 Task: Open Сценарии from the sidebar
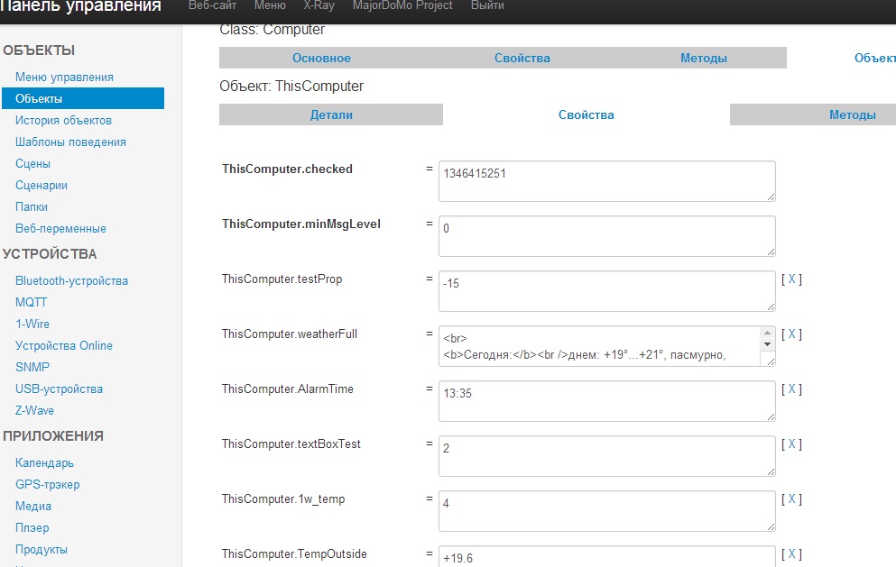point(42,185)
